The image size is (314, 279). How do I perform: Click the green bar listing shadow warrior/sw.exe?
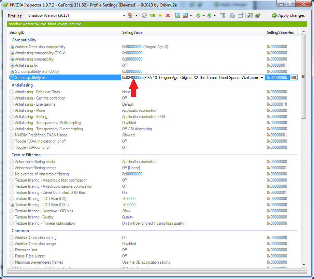157,24
